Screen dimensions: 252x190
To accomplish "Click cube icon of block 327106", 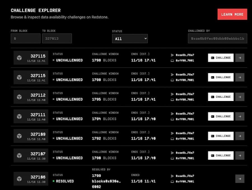I will tap(19, 179).
